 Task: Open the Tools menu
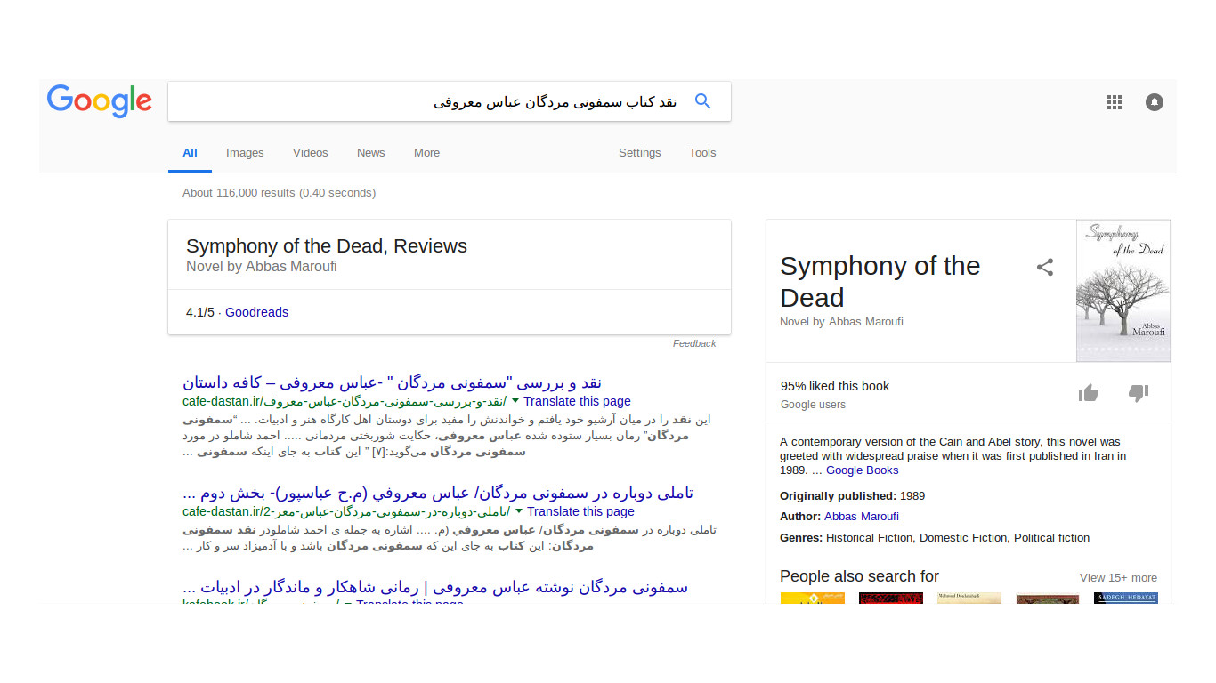(x=701, y=152)
